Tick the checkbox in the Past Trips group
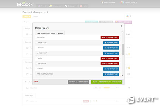Image resolution: width=160 pixels, height=106 pixels. (27, 101)
